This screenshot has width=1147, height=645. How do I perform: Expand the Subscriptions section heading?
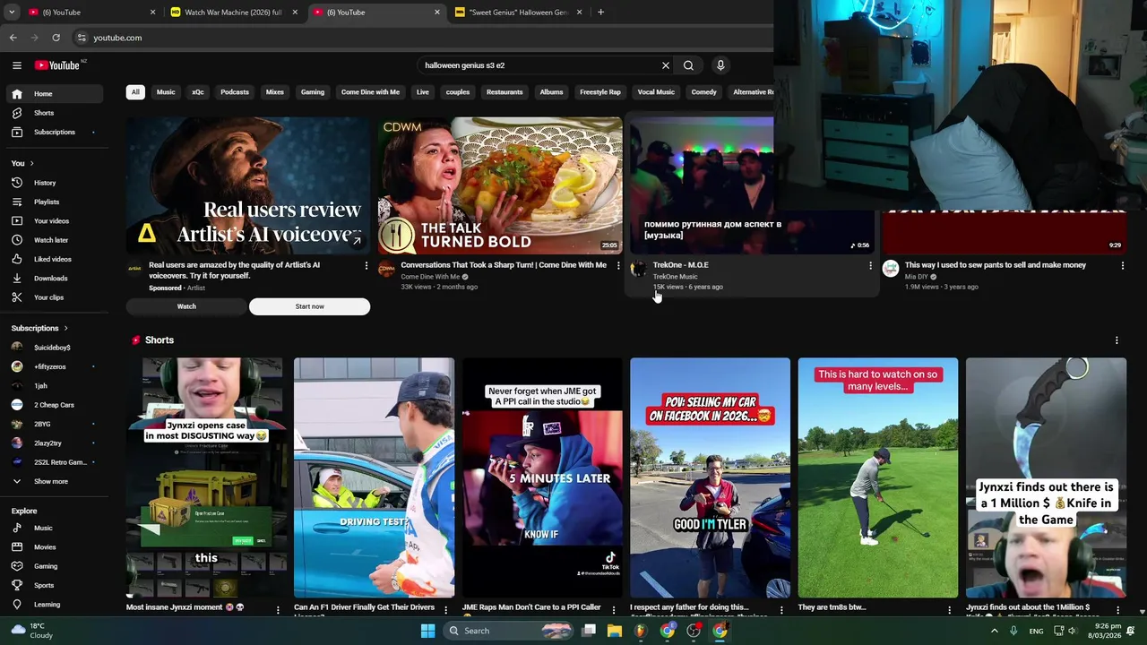click(39, 328)
